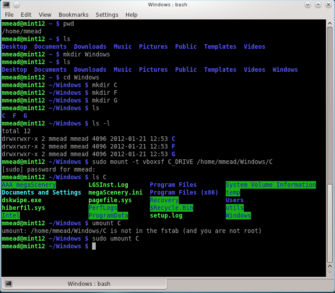This screenshot has height=293, width=335.
Task: Click the terminal icon on the bottom tab
Action: click(9, 284)
